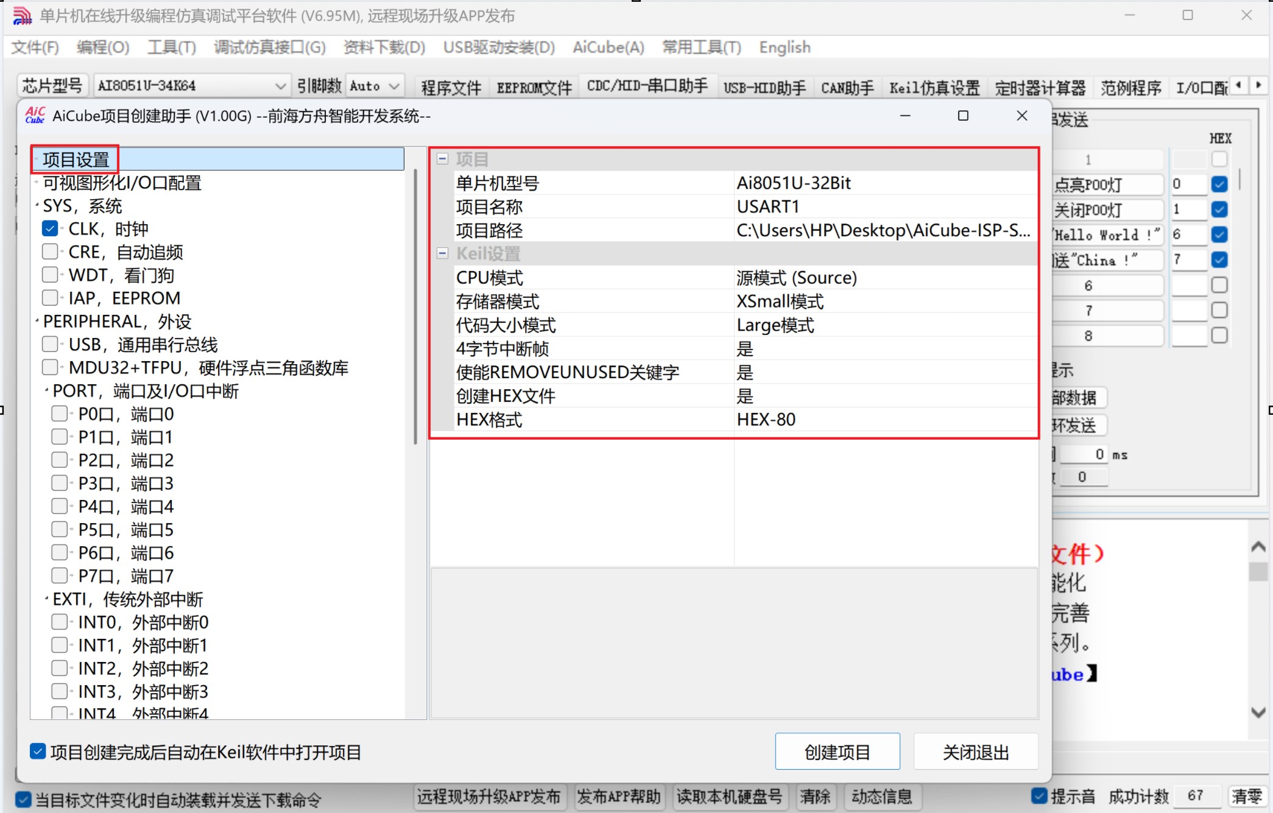The width and height of the screenshot is (1273, 813).
Task: Click the 清除 button
Action: click(815, 796)
